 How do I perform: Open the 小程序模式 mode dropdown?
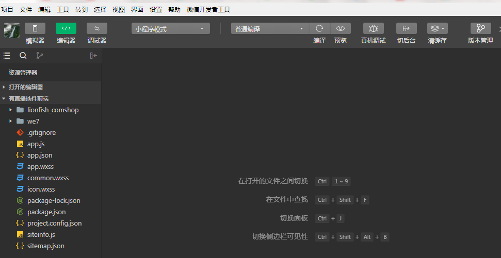pos(171,28)
